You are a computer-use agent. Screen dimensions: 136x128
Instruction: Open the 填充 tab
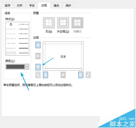point(56,5)
